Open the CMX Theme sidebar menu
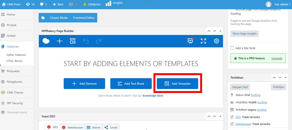The height and width of the screenshot is (130, 292). pyautogui.click(x=15, y=92)
